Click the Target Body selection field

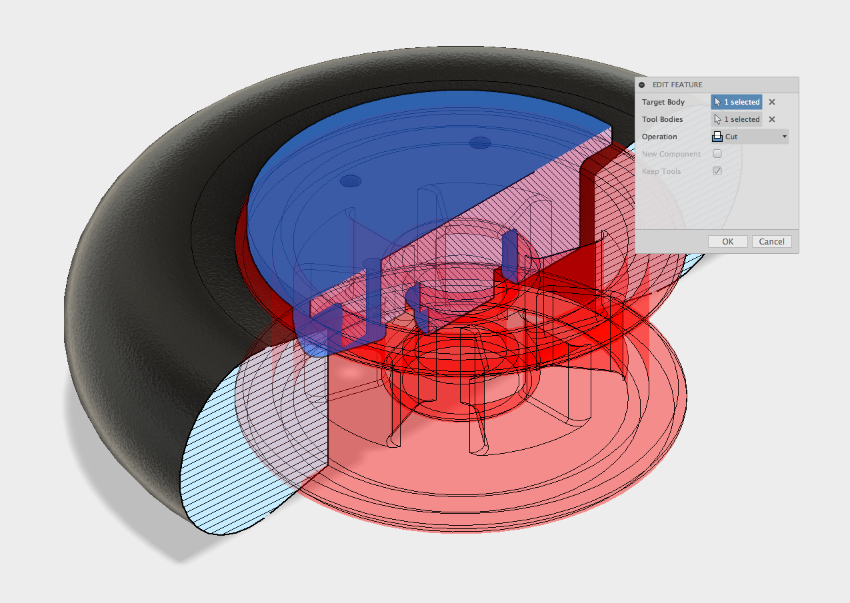pyautogui.click(x=737, y=102)
